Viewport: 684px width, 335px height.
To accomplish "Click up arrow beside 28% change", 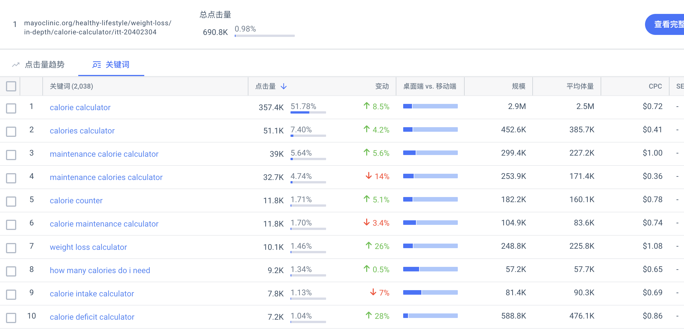I will click(369, 316).
